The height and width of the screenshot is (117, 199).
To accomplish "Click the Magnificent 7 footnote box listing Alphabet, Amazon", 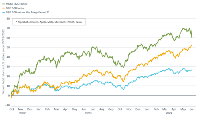I will (x=49, y=22).
